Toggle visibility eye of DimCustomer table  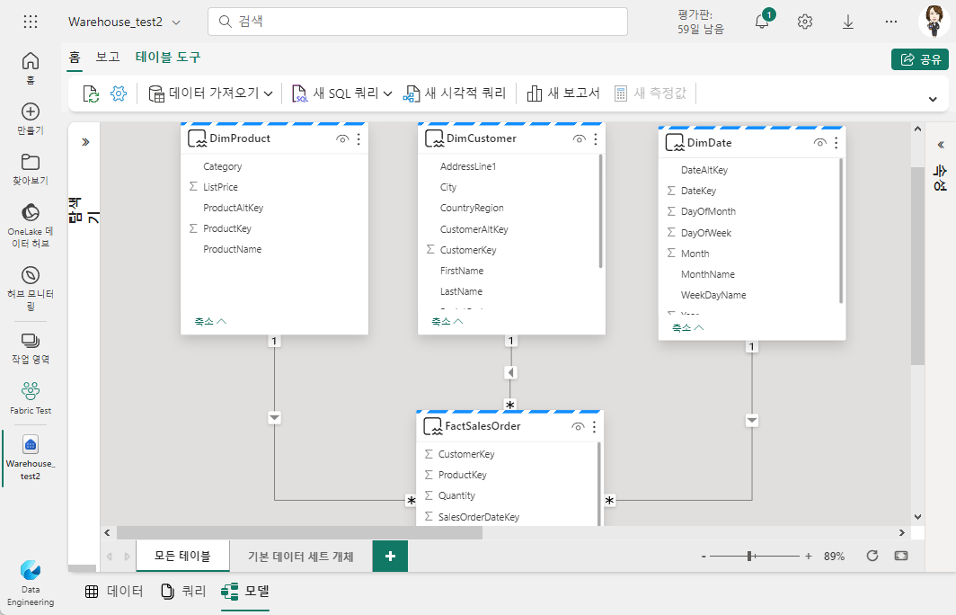(580, 139)
